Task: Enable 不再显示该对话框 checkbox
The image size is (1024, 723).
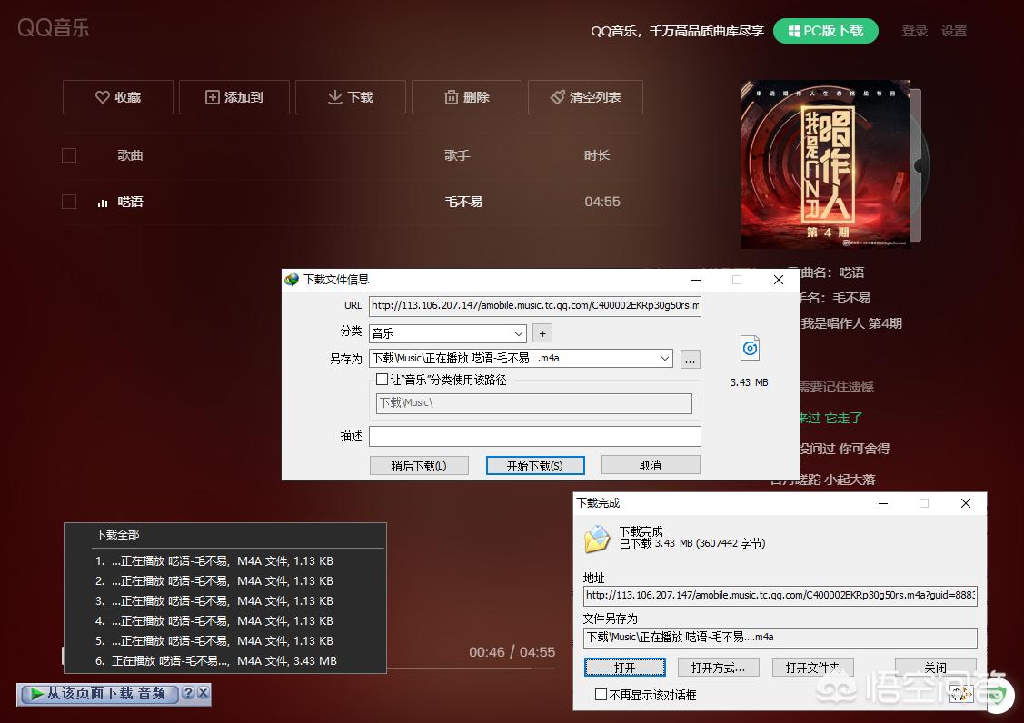Action: click(x=601, y=694)
